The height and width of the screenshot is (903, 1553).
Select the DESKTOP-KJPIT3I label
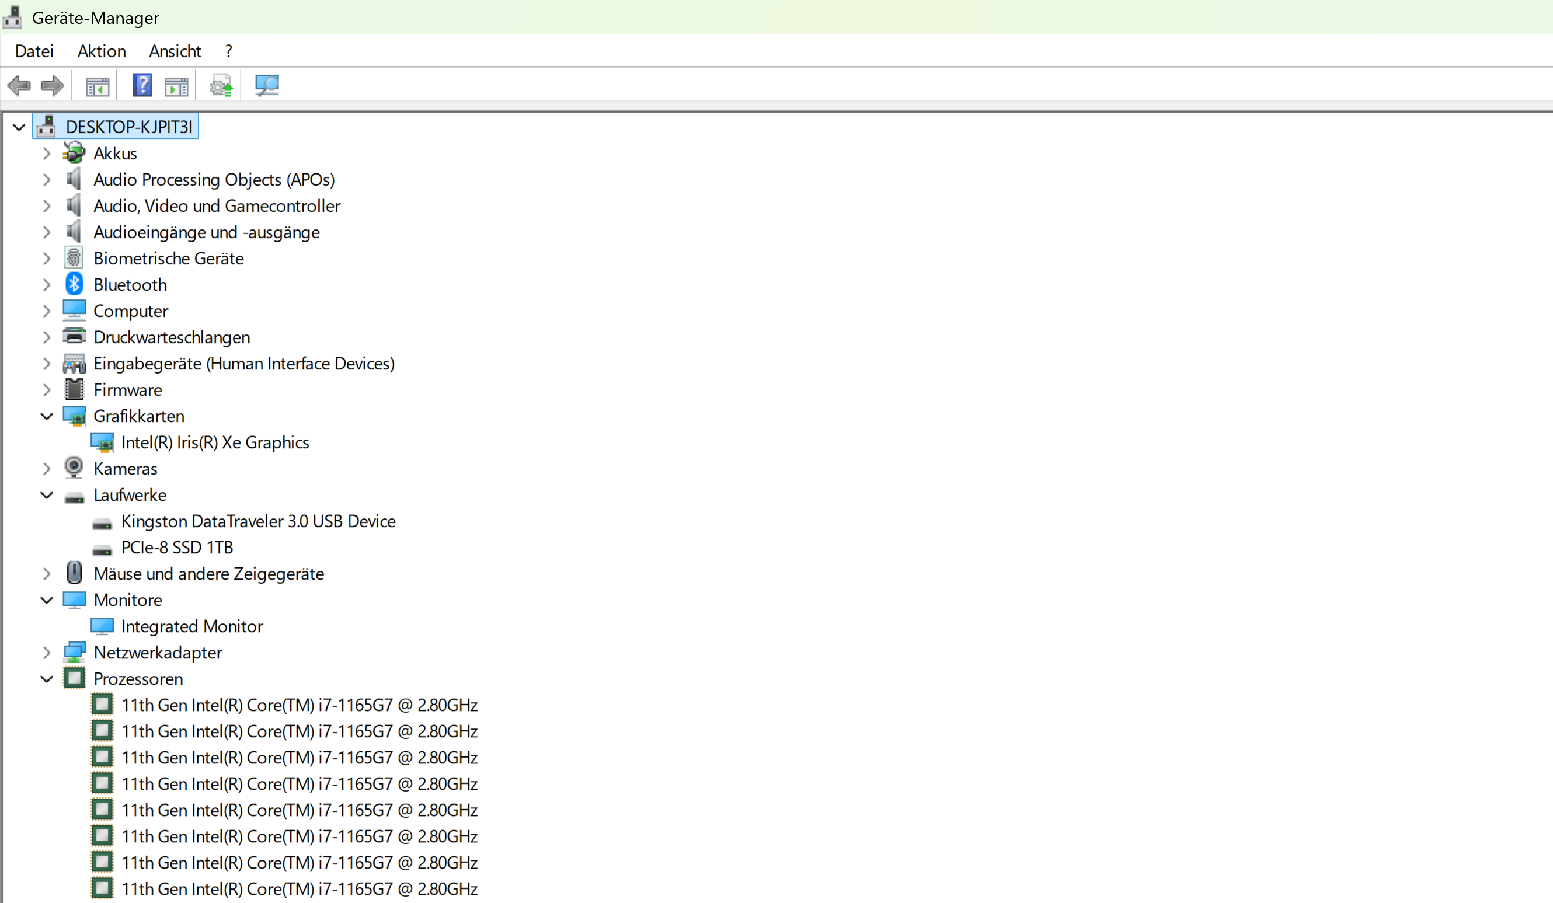coord(130,127)
